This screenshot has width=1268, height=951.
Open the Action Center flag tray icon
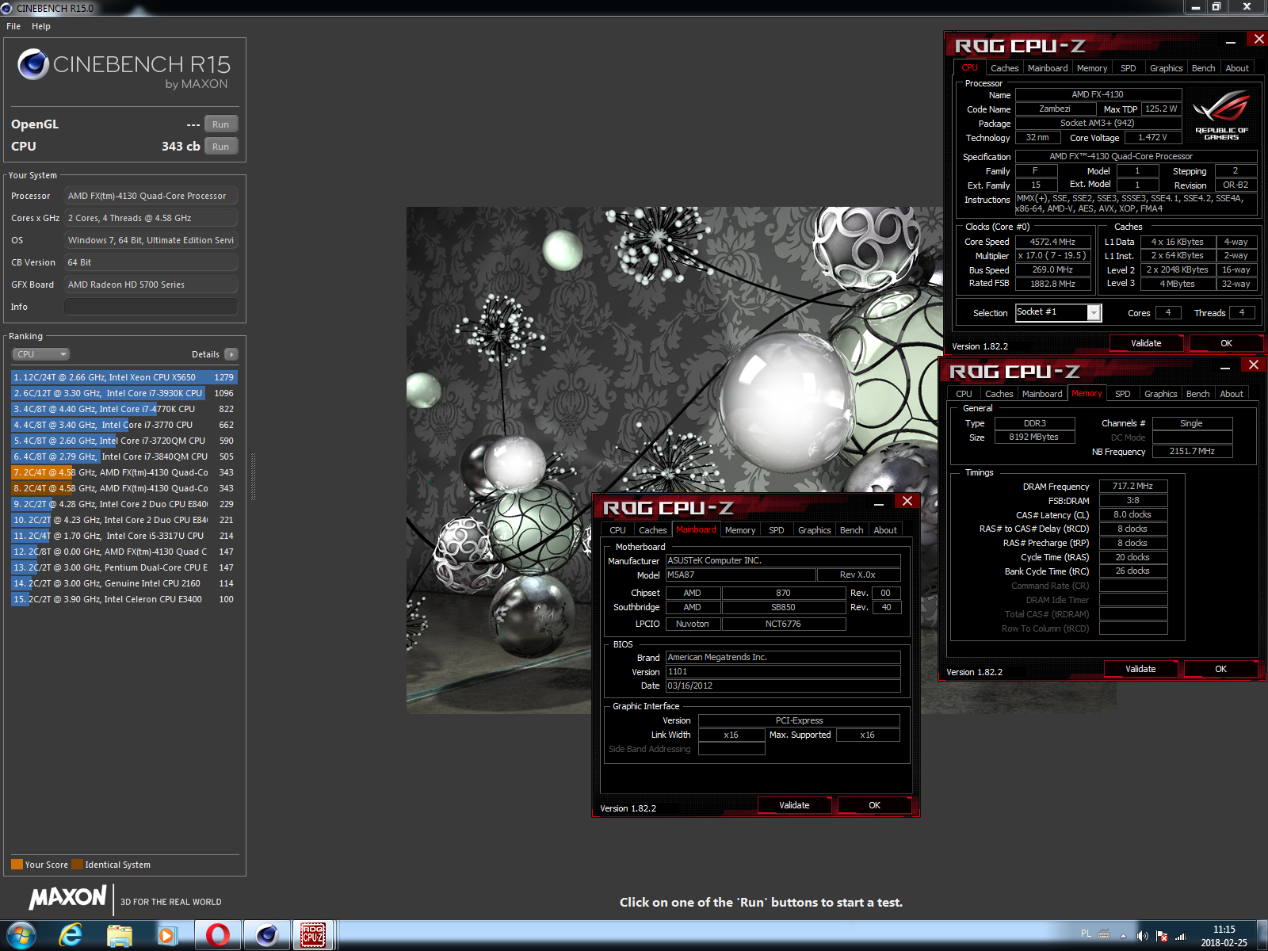(1162, 936)
